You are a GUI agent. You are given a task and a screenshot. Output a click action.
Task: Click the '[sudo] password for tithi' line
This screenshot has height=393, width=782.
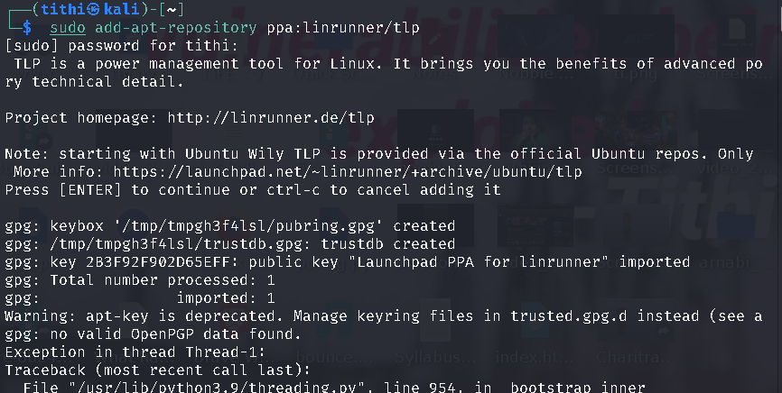[x=110, y=46]
